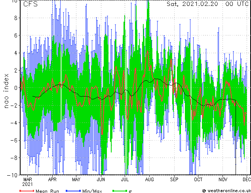Select the JUN x-axis label
The width and height of the screenshot is (251, 193).
click(x=101, y=180)
